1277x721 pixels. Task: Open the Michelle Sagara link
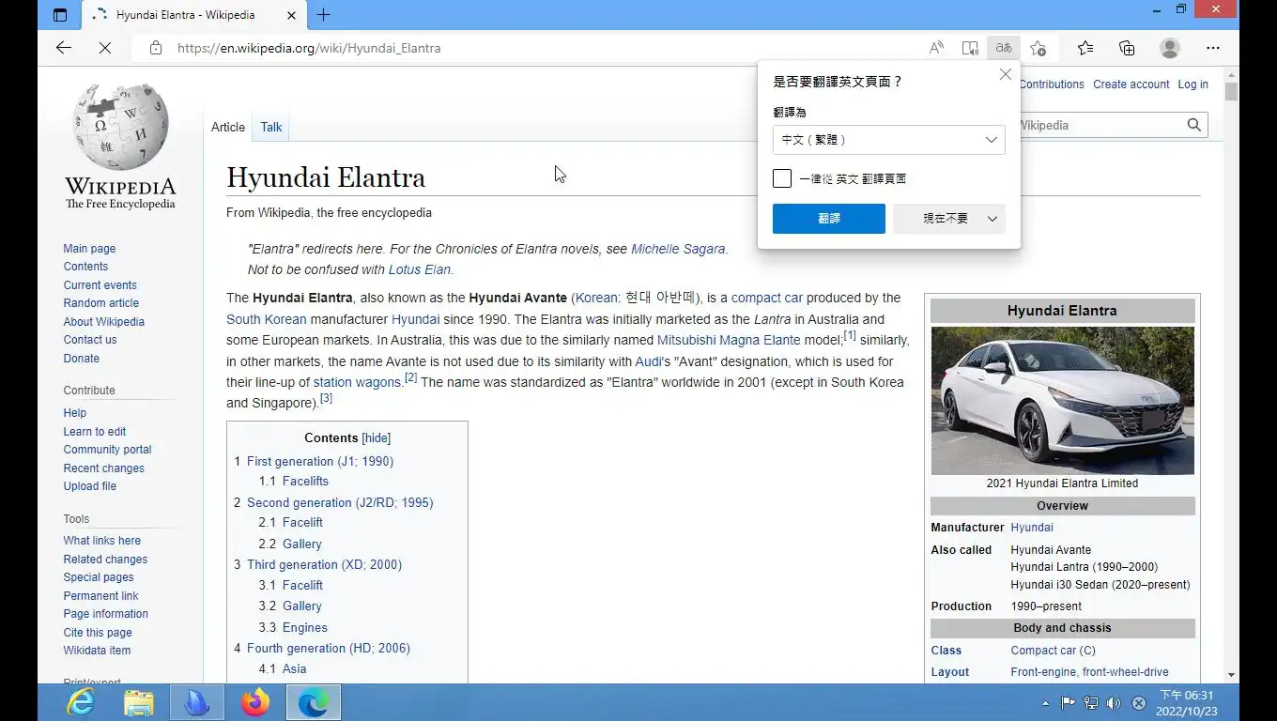click(x=678, y=249)
